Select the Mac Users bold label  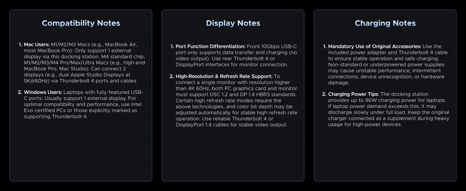(x=37, y=44)
